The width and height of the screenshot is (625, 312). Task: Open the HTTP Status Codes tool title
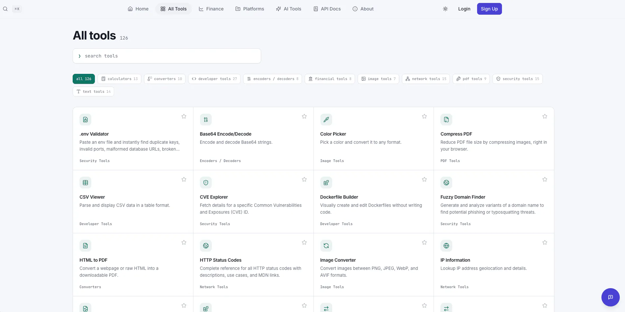coord(221,260)
